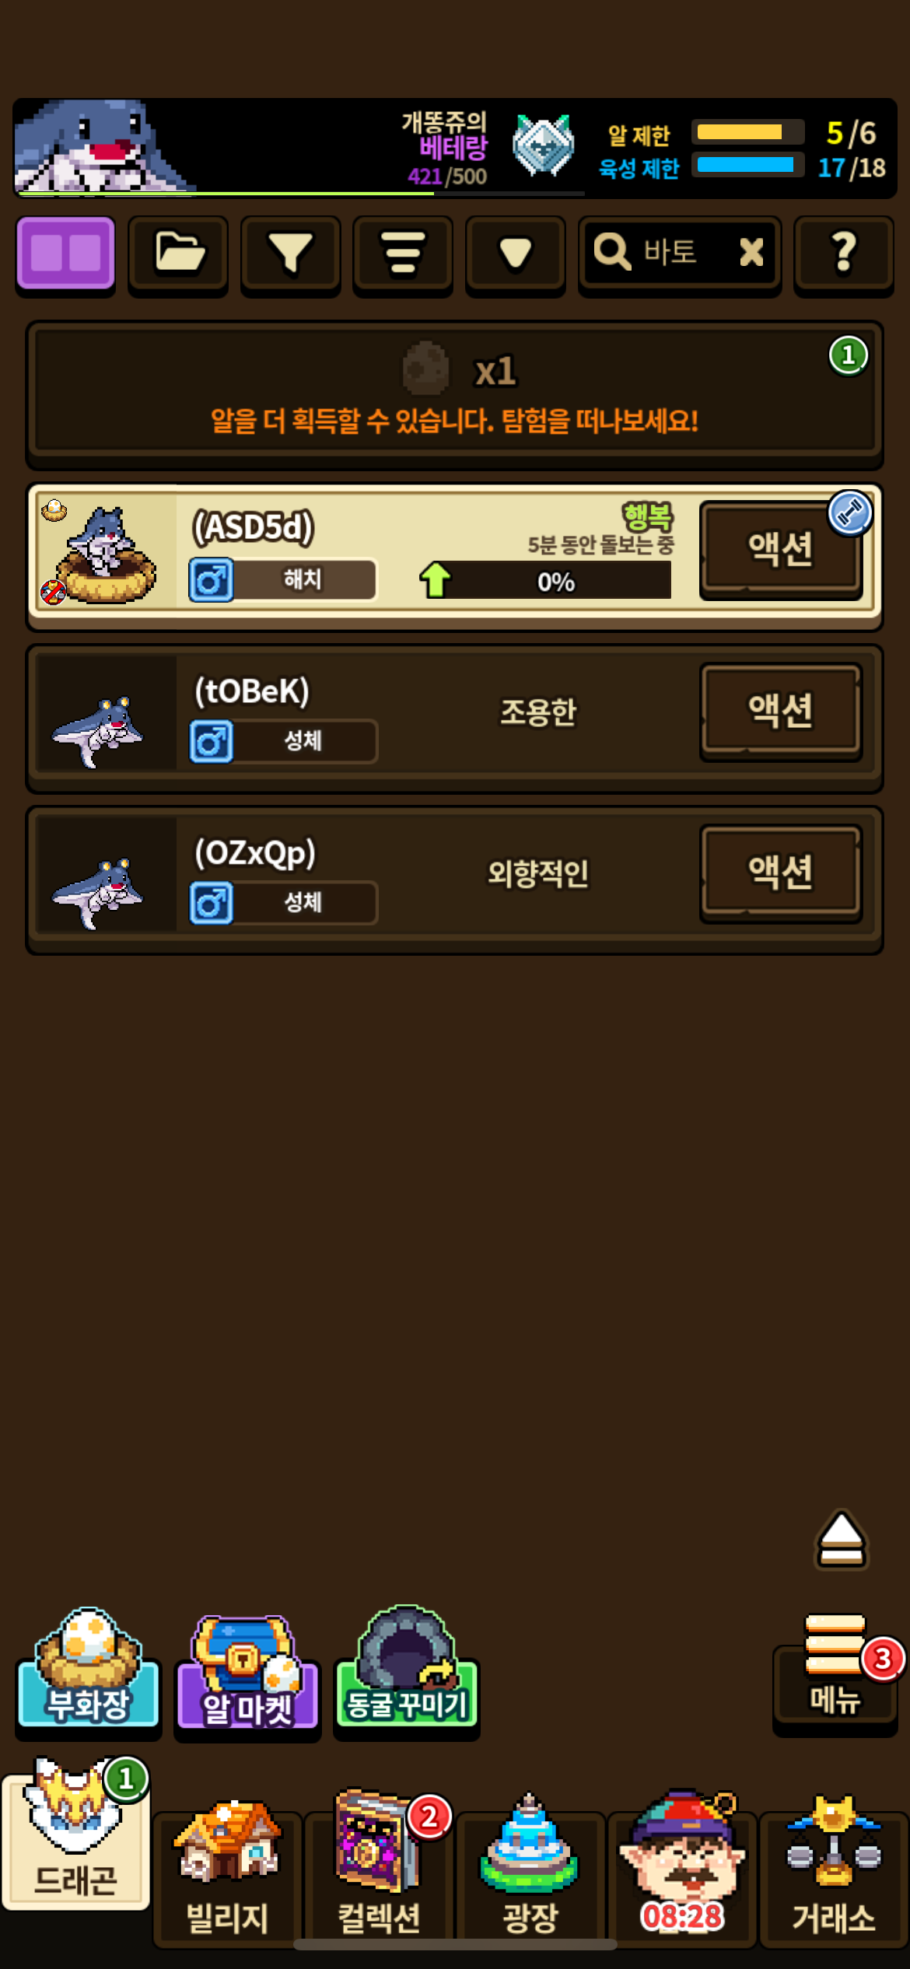Screen dimensions: 910x1969
Task: Collapse the panel with the up-arrow eject icon
Action: click(842, 1540)
